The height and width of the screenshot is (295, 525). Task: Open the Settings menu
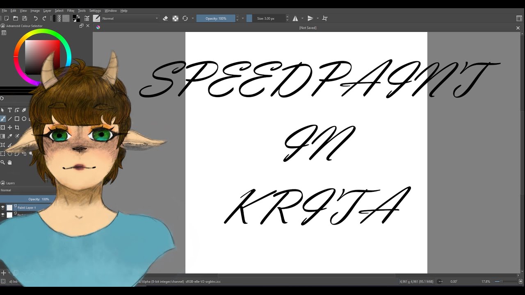[x=95, y=11]
